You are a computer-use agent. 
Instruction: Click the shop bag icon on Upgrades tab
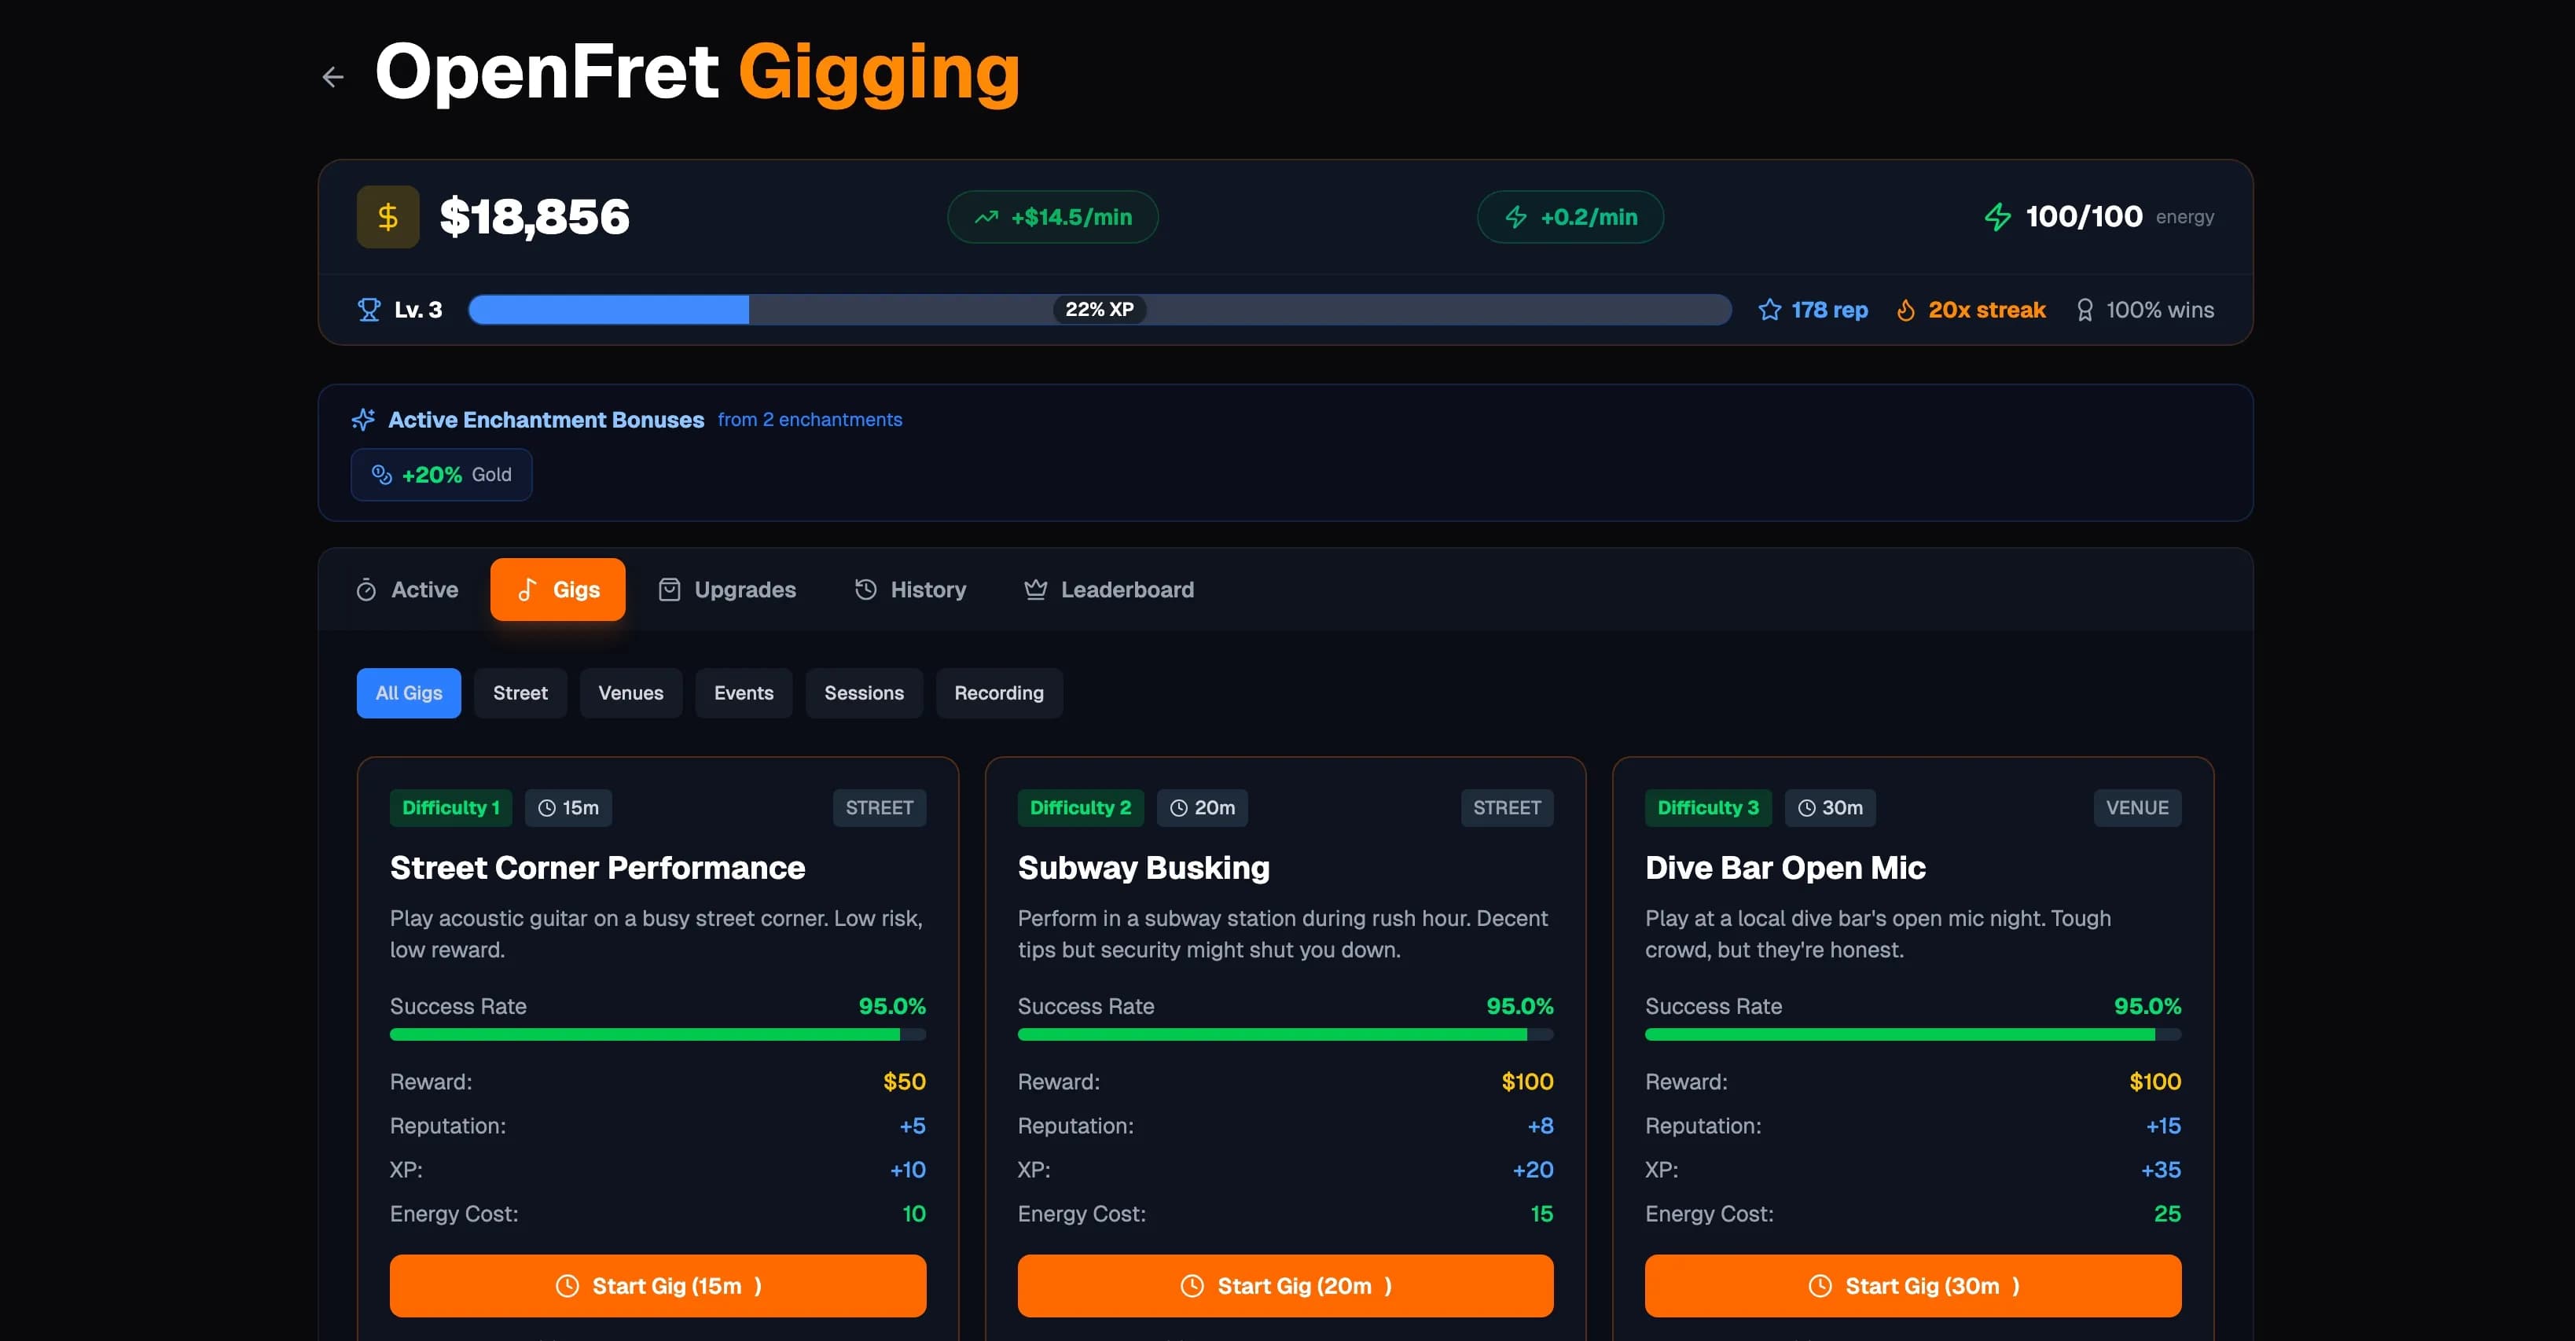[670, 590]
